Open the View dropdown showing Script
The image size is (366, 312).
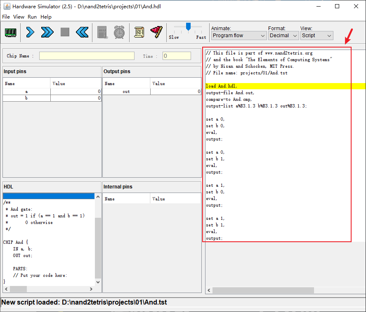click(316, 36)
